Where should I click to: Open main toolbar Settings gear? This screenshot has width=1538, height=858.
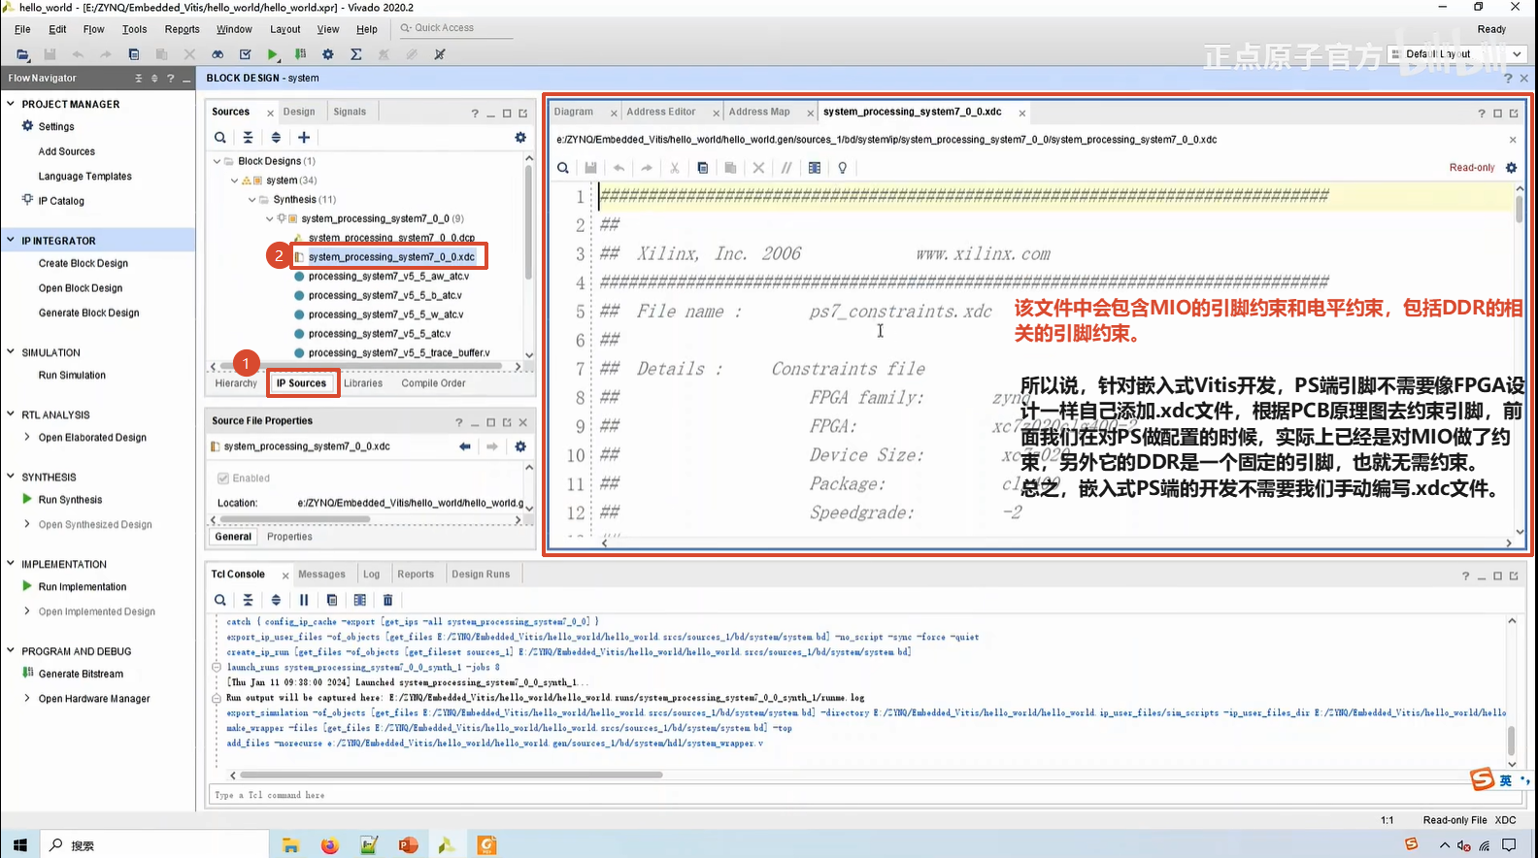(x=328, y=54)
